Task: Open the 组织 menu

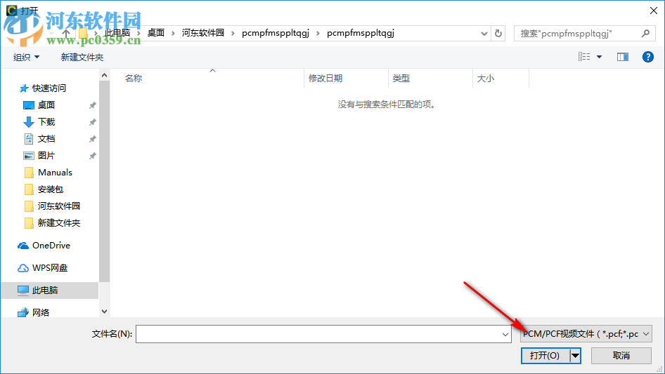Action: pyautogui.click(x=26, y=57)
